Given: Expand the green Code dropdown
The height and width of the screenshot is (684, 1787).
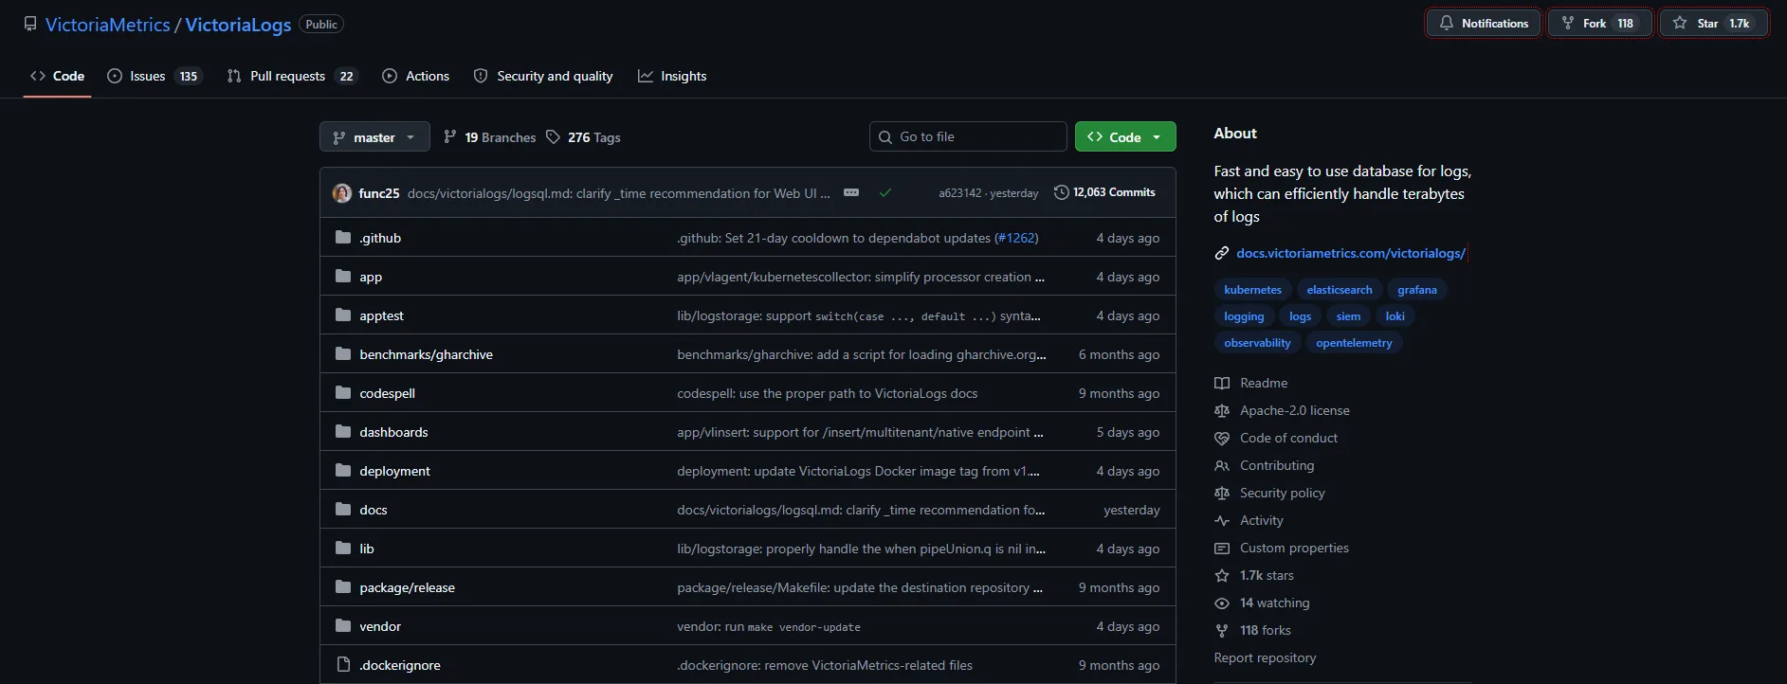Looking at the screenshot, I should (1125, 137).
